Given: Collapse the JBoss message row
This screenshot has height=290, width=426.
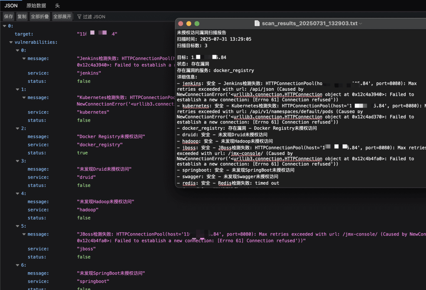Looking at the screenshot, I should coord(24,234).
